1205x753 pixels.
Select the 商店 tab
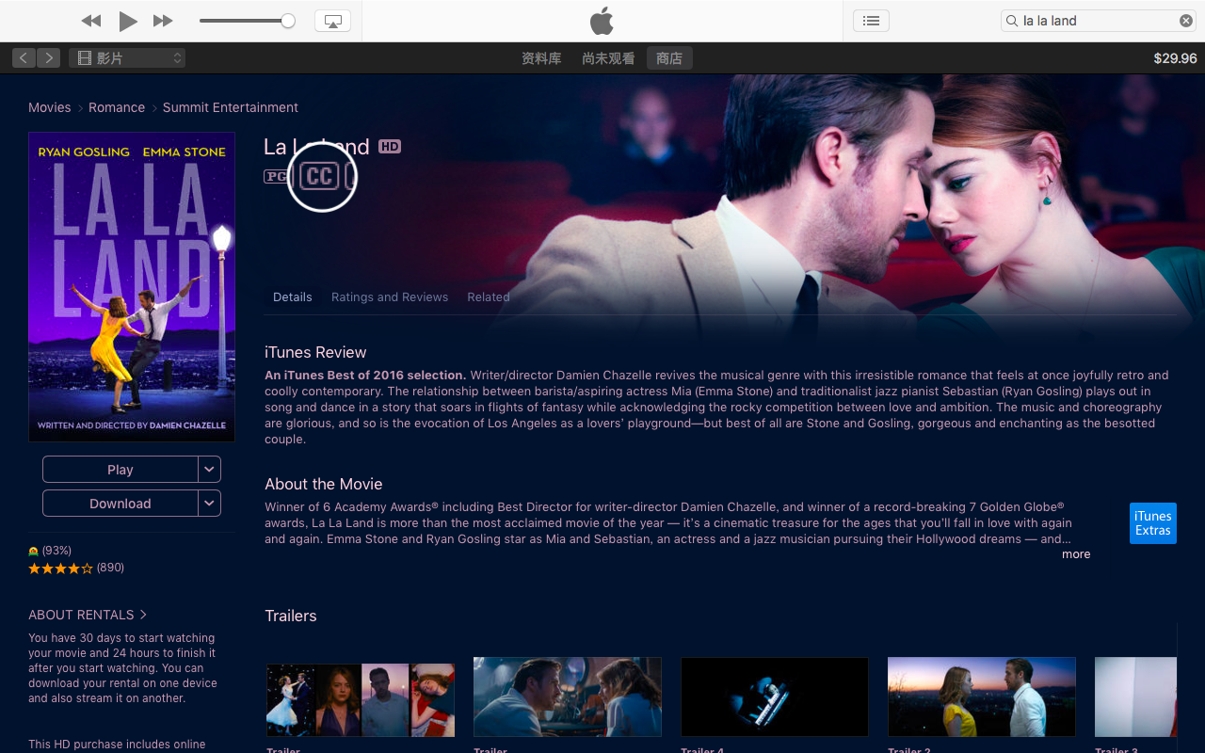tap(669, 58)
